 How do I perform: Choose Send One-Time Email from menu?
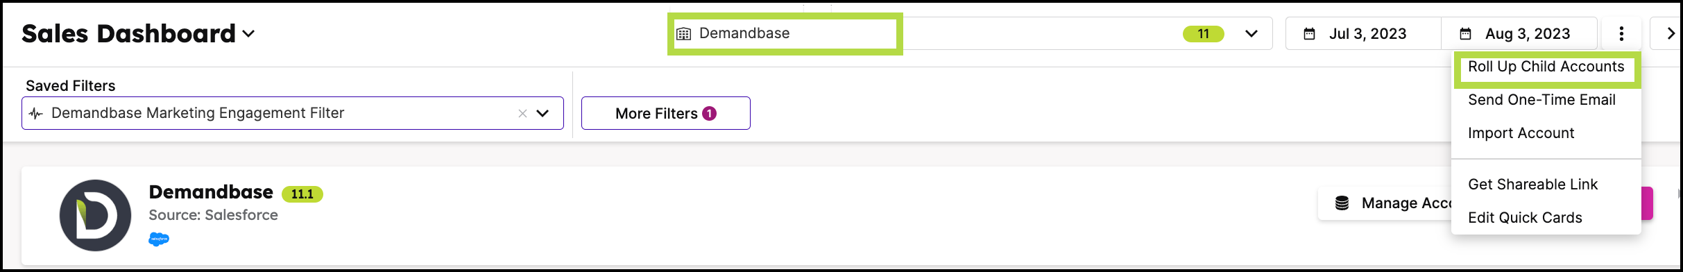(x=1541, y=100)
